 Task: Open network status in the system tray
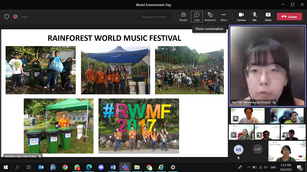tap(260, 167)
